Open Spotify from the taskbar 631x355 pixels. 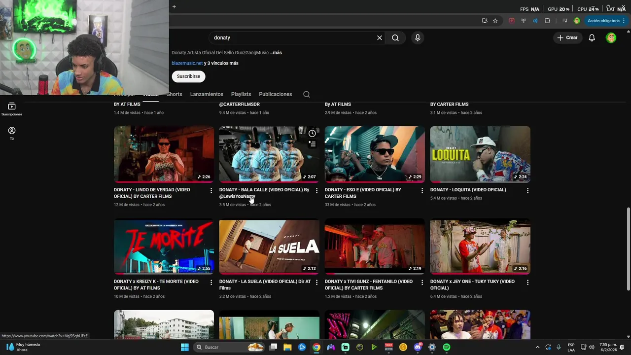pos(447,347)
